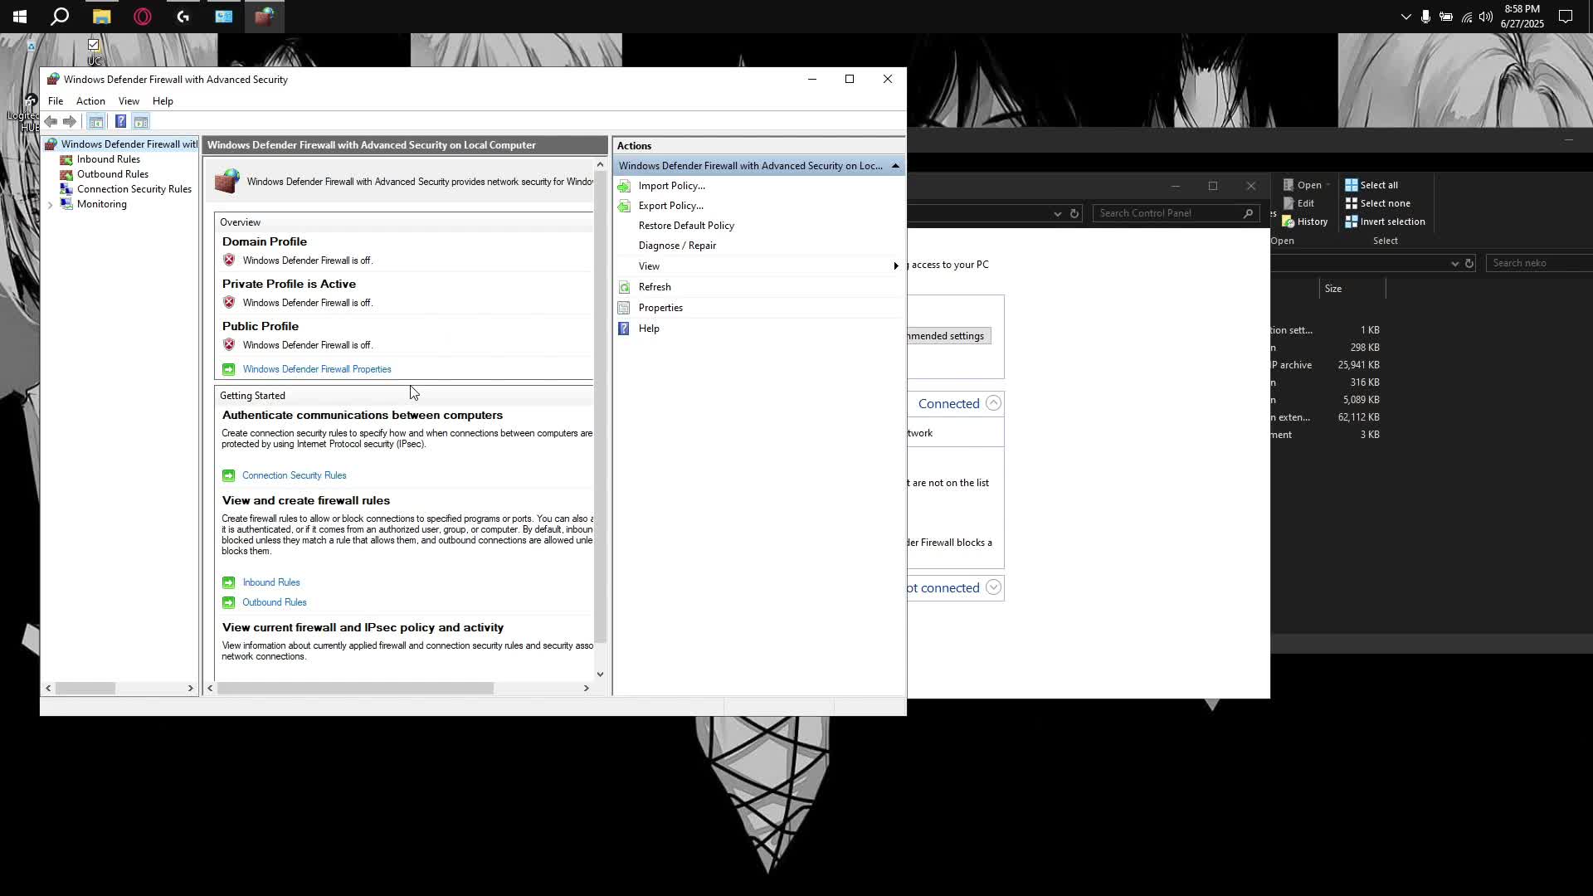The height and width of the screenshot is (896, 1593).
Task: Select Inbound Rules in the tree
Action: point(108,159)
